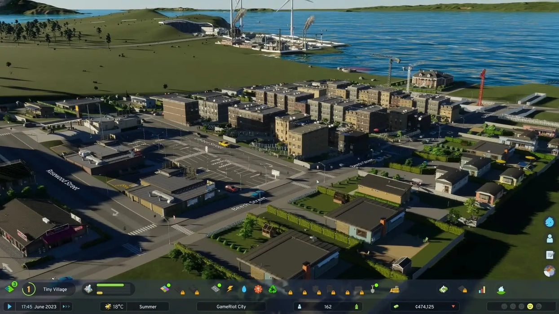Open Water & Sewage menu
This screenshot has height=314, width=559.
(x=244, y=289)
